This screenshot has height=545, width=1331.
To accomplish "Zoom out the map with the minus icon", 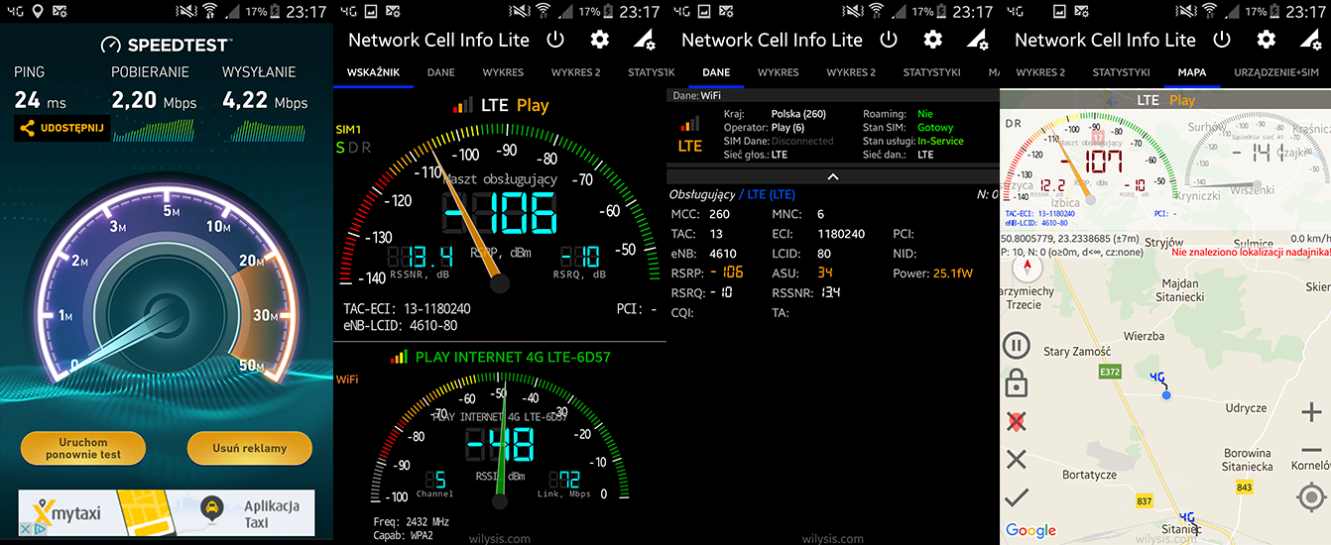I will pyautogui.click(x=1311, y=450).
